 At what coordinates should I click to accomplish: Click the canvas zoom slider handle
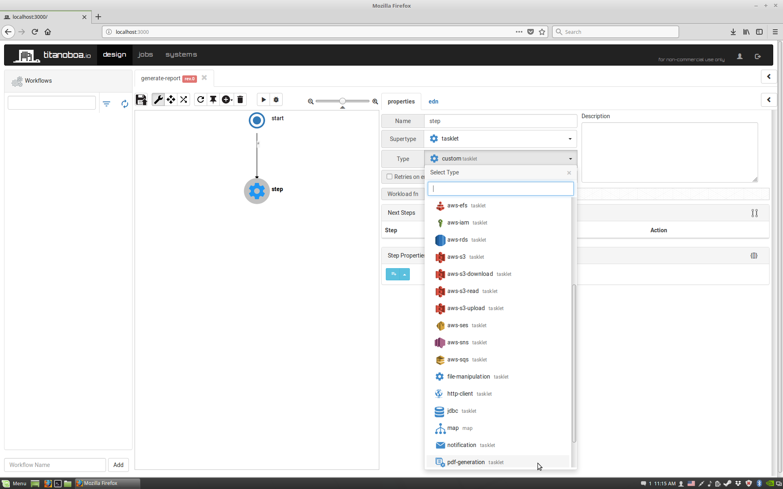tap(343, 101)
